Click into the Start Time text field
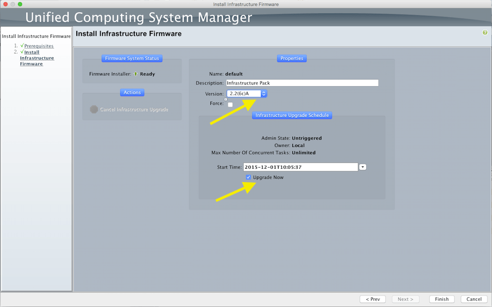 click(x=300, y=167)
